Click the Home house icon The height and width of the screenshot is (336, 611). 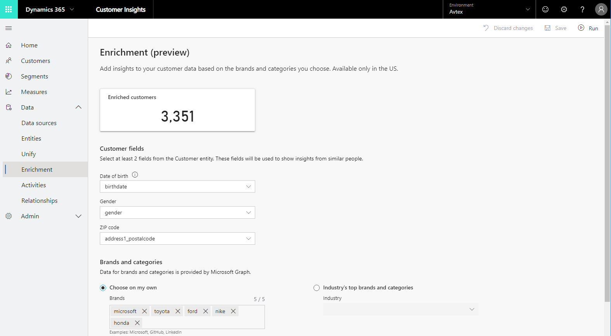coord(9,45)
